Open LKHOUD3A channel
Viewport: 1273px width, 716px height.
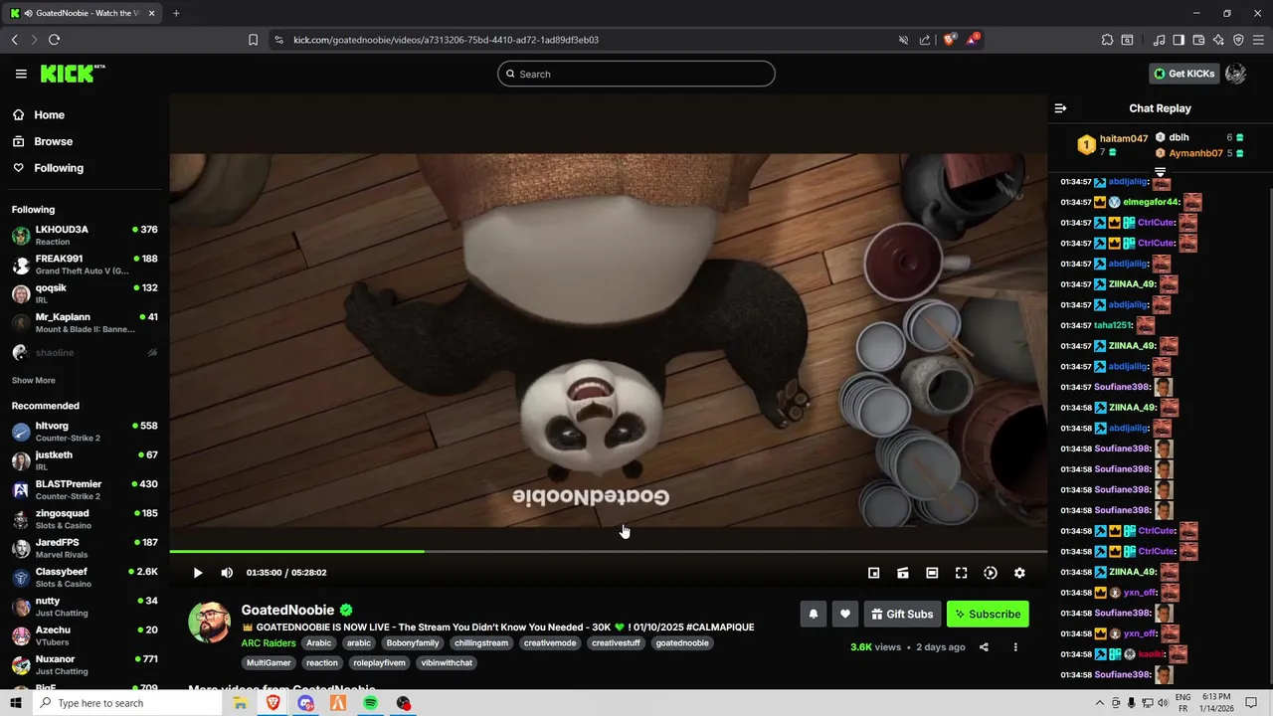pyautogui.click(x=85, y=236)
